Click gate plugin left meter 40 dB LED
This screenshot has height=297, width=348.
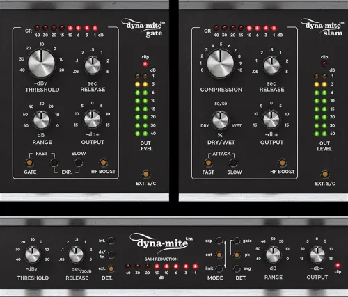click(138, 134)
